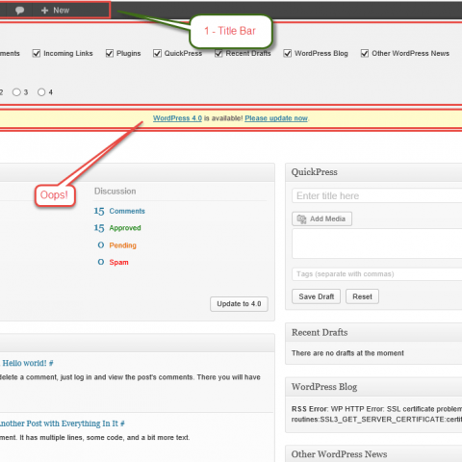The image size is (462, 462).
Task: Click the count 0 beside Spam
Action: (x=101, y=262)
